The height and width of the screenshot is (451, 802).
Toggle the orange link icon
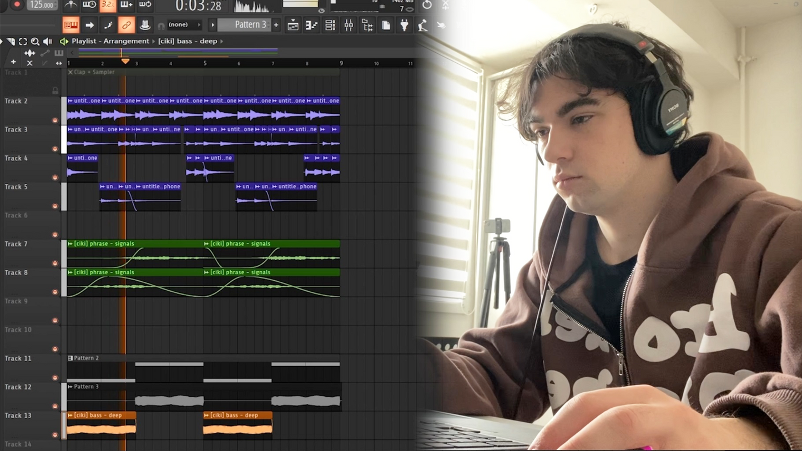point(127,25)
